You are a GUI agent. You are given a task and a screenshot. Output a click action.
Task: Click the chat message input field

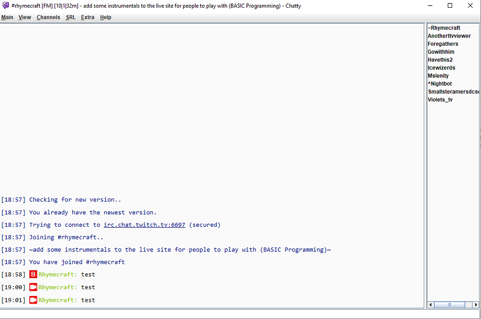click(x=239, y=314)
